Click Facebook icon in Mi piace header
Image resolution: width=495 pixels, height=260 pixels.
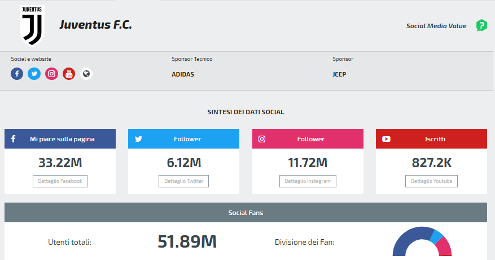13,139
